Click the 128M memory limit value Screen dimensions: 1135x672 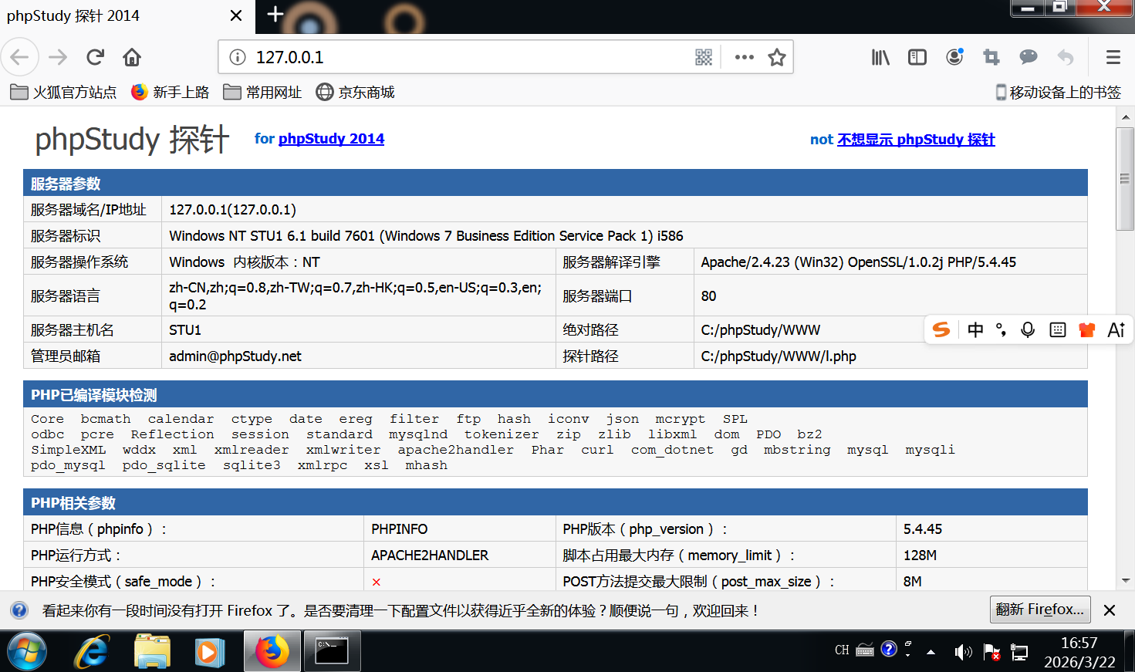(920, 555)
